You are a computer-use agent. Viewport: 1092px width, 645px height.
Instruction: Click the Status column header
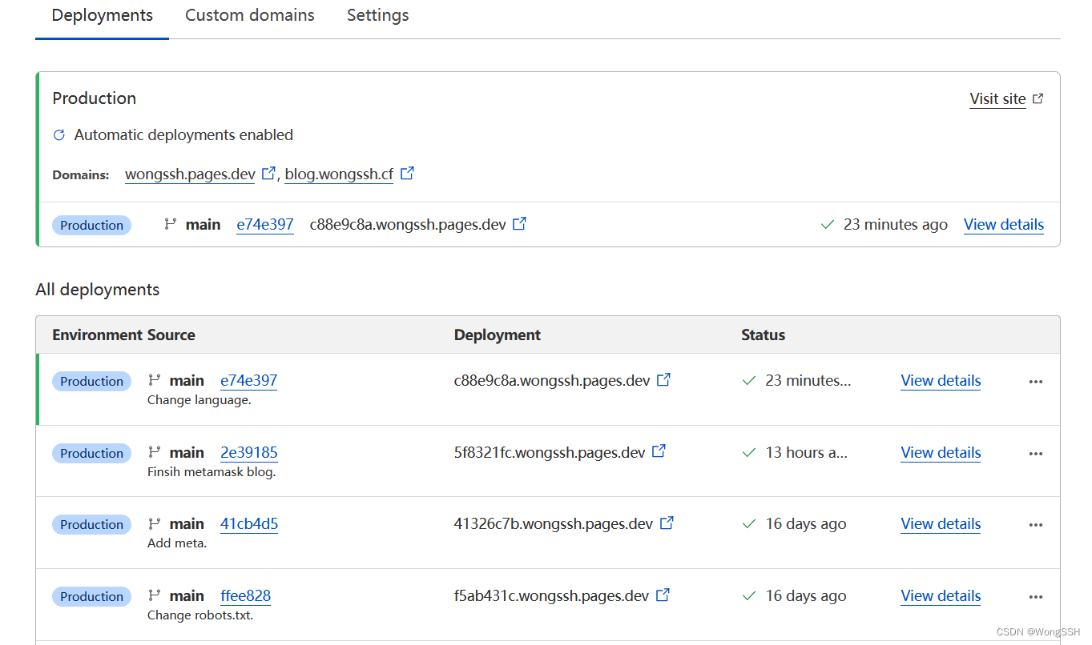tap(763, 335)
